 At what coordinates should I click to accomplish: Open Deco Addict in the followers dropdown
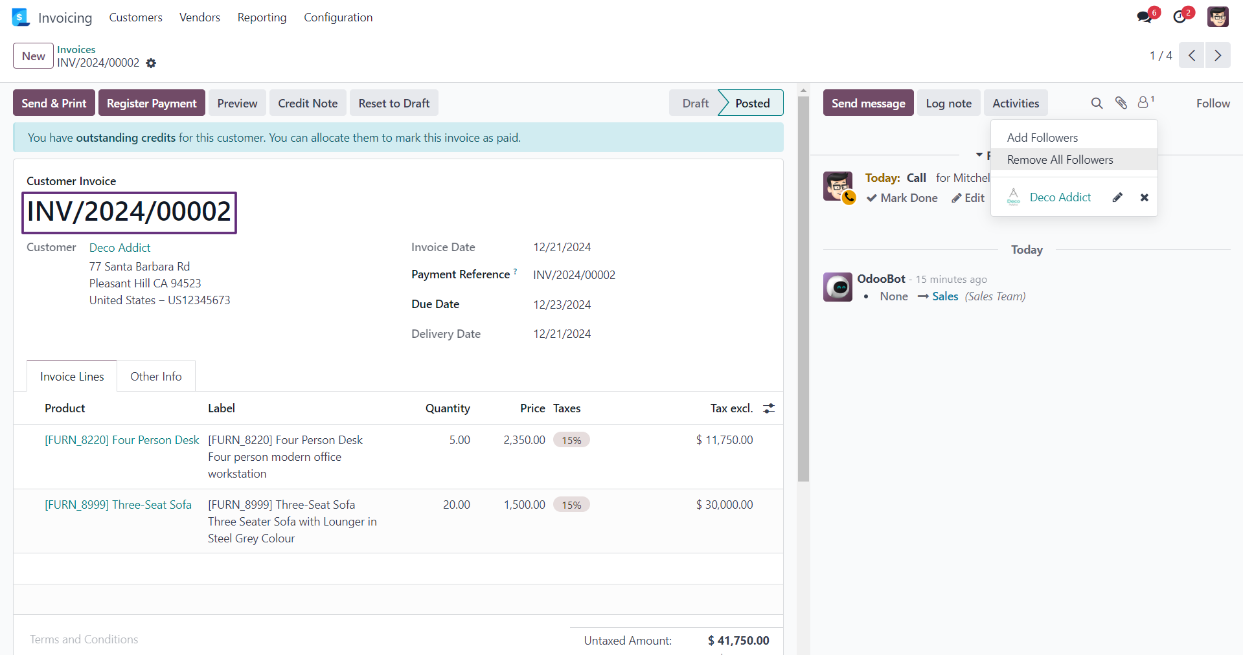point(1060,197)
